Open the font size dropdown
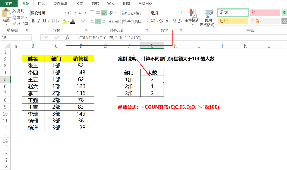The height and width of the screenshot is (170, 287). click(x=75, y=13)
